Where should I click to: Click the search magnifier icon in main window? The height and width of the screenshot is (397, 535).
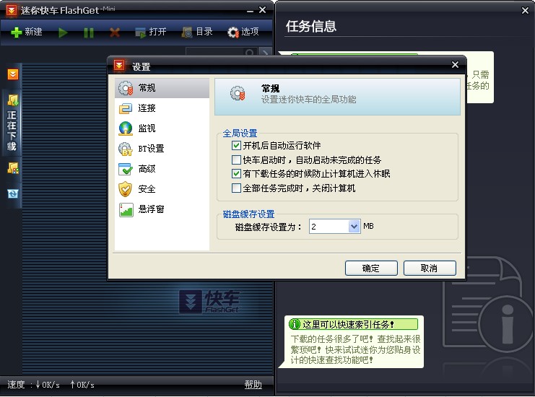(250, 53)
